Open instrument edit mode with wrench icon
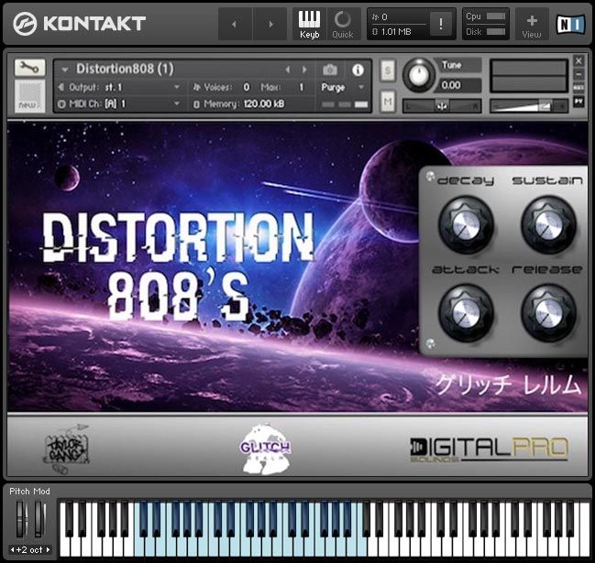This screenshot has width=595, height=563. 29,68
